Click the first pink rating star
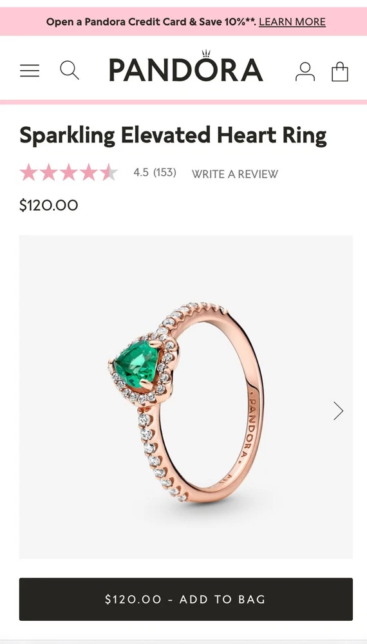The height and width of the screenshot is (644, 367). coord(29,172)
